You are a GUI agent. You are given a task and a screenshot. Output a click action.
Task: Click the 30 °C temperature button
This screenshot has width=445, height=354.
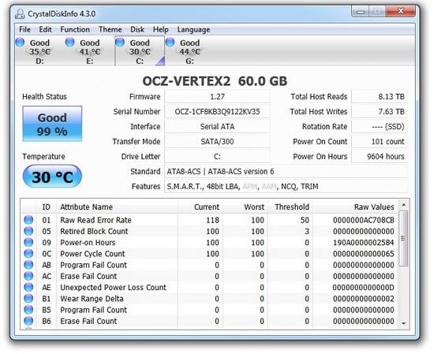52,177
